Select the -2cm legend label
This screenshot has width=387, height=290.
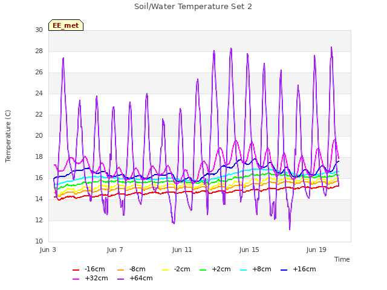tap(182, 269)
